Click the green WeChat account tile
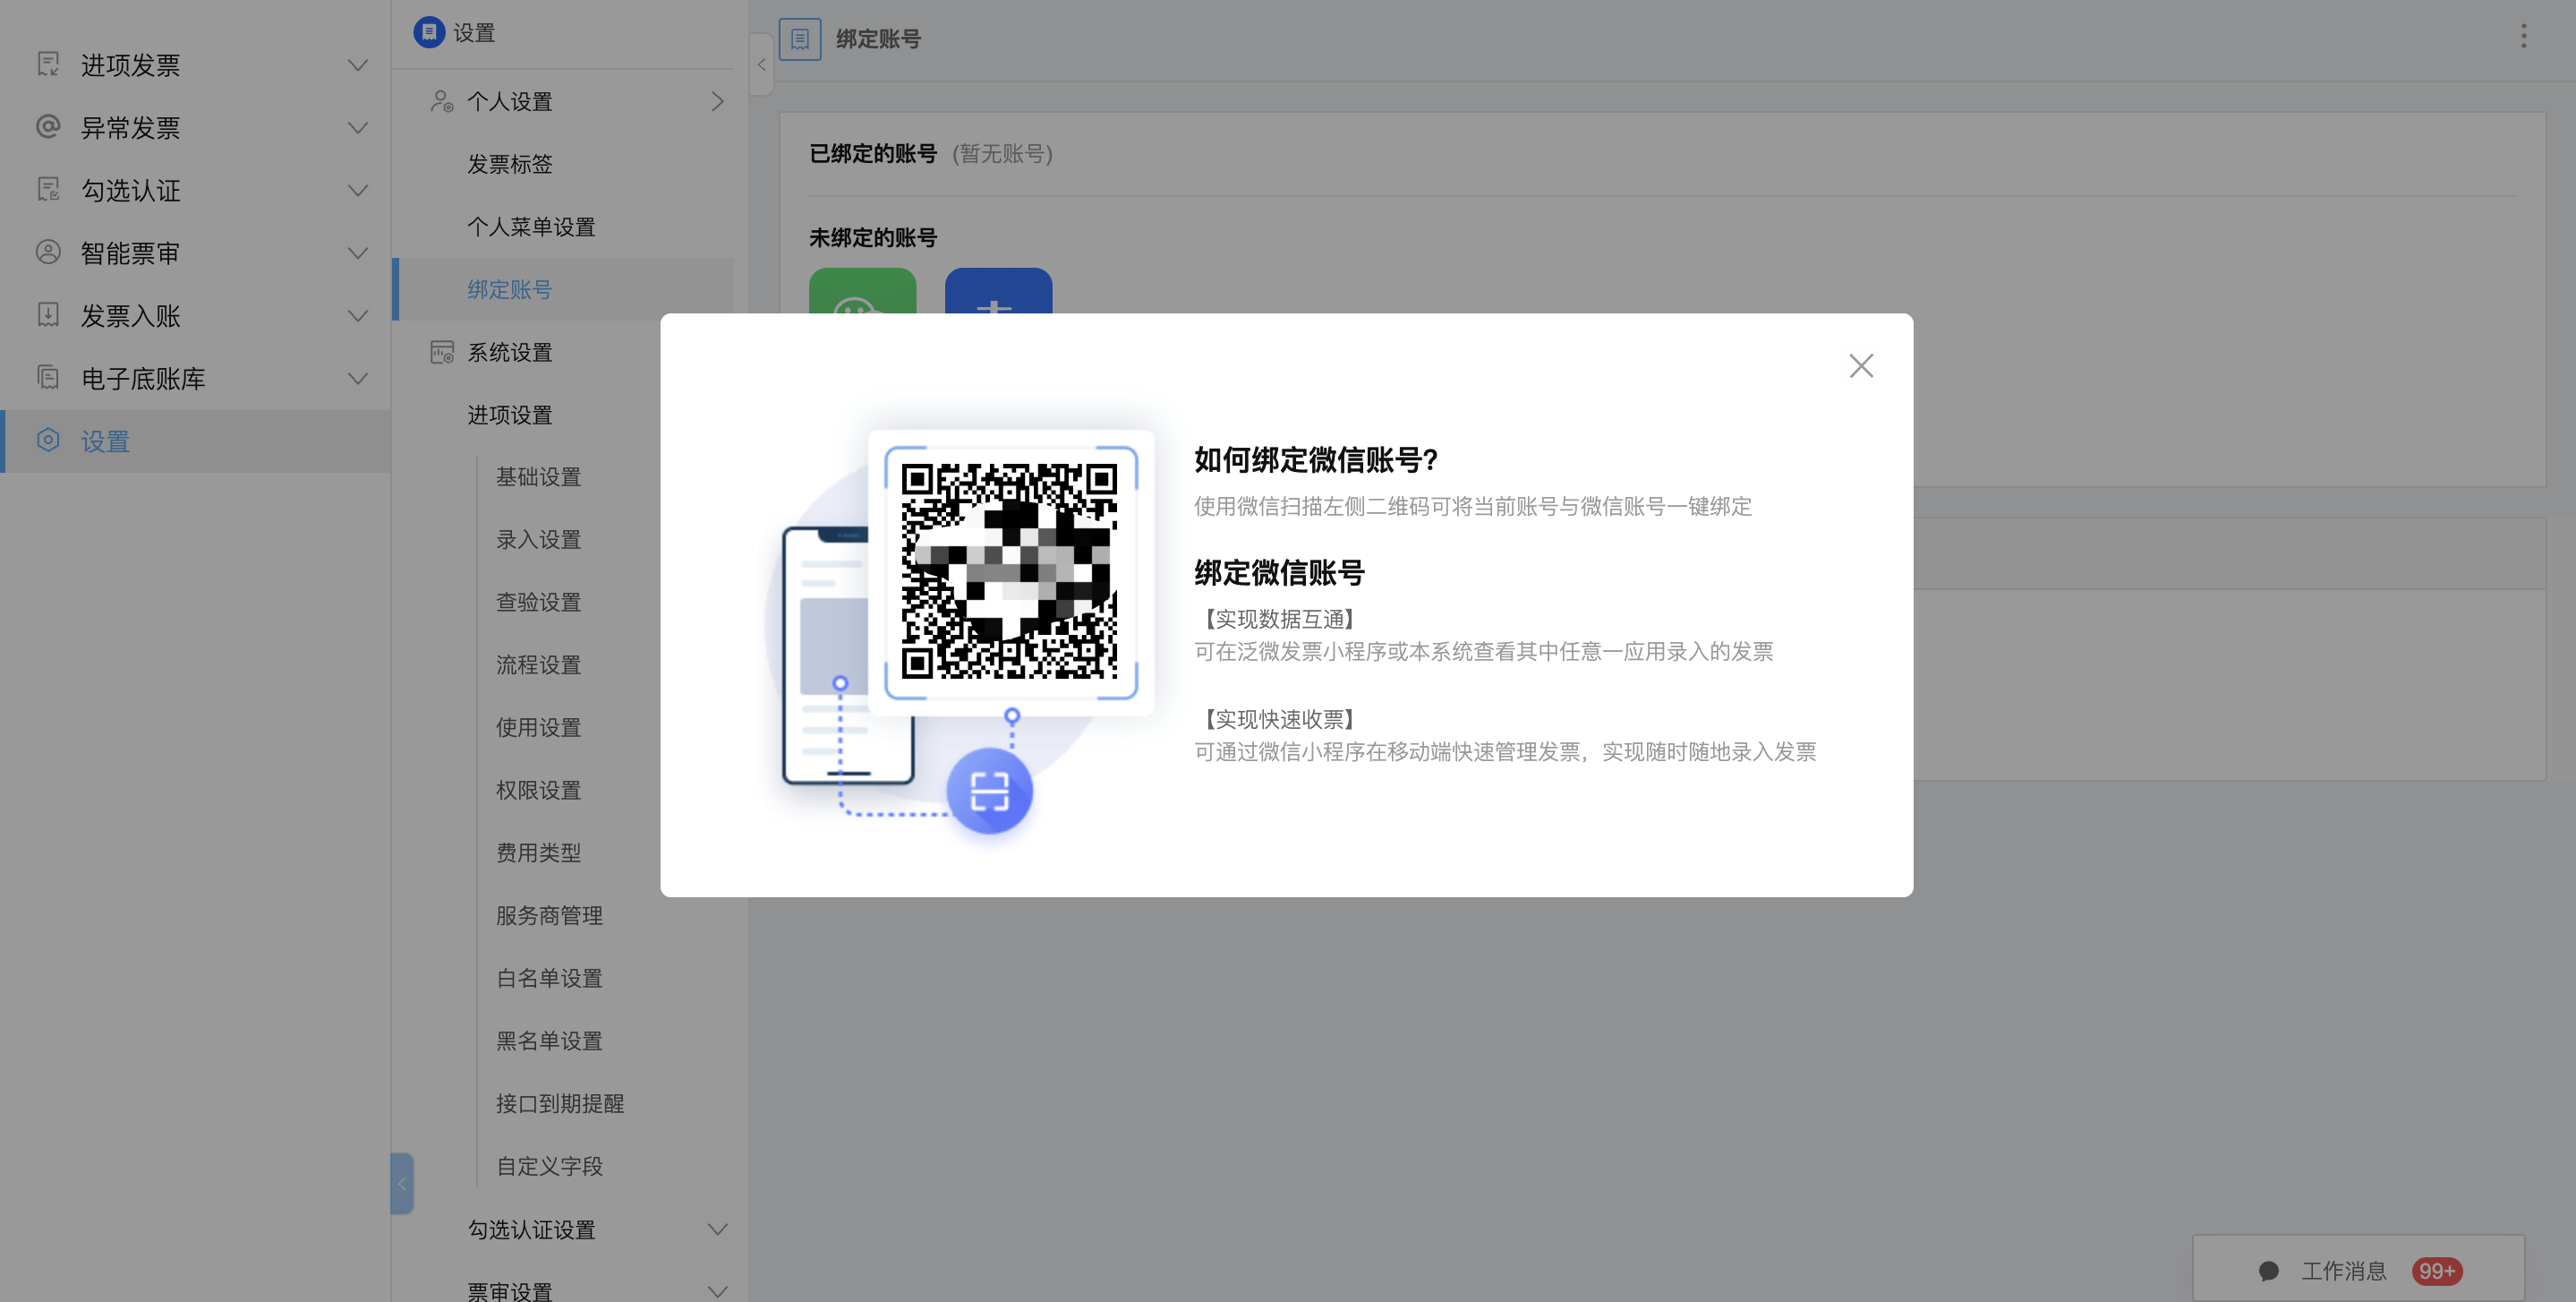The width and height of the screenshot is (2576, 1302). tap(862, 291)
